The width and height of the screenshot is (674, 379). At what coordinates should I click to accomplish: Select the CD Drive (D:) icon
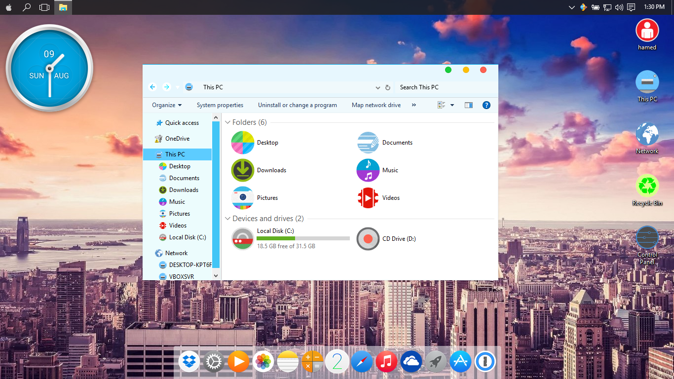(x=368, y=239)
